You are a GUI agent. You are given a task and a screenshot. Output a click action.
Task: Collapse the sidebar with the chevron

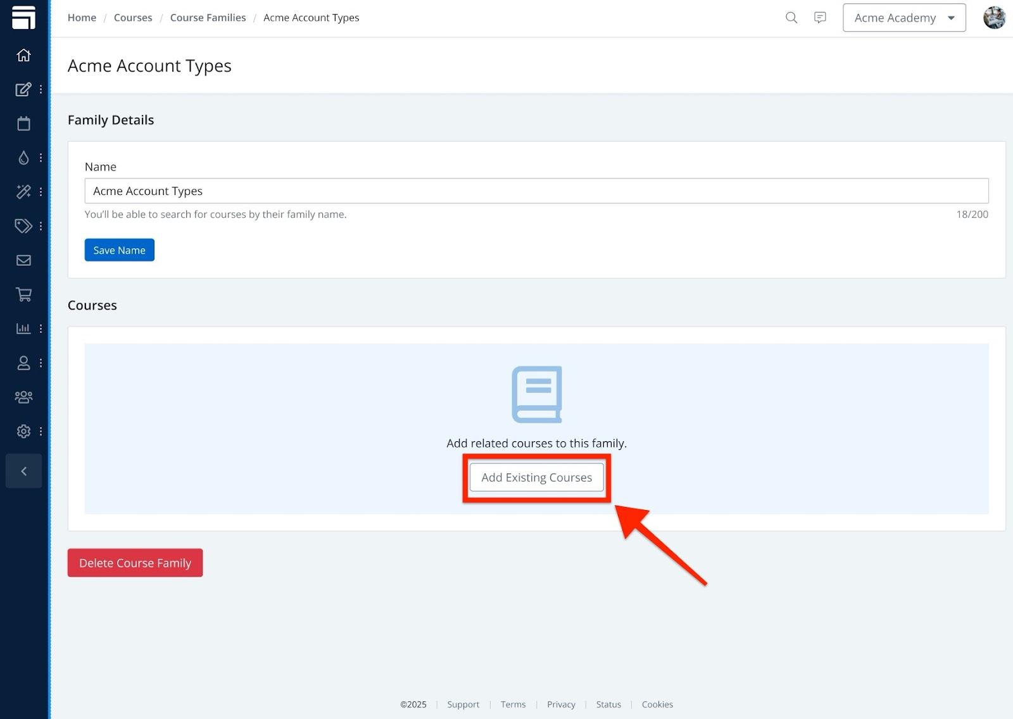tap(23, 471)
